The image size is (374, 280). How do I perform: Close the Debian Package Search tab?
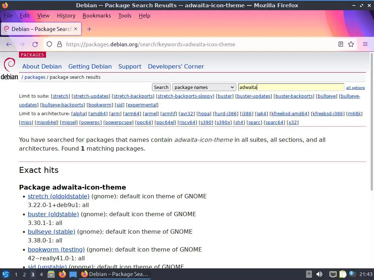click(76, 29)
